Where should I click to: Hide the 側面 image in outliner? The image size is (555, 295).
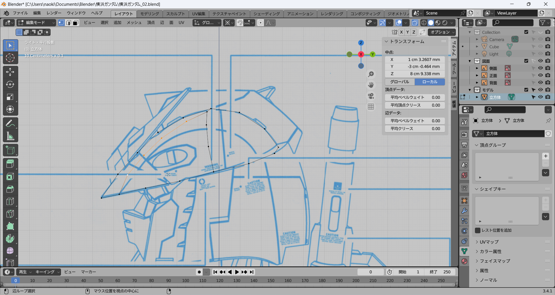pos(540,68)
